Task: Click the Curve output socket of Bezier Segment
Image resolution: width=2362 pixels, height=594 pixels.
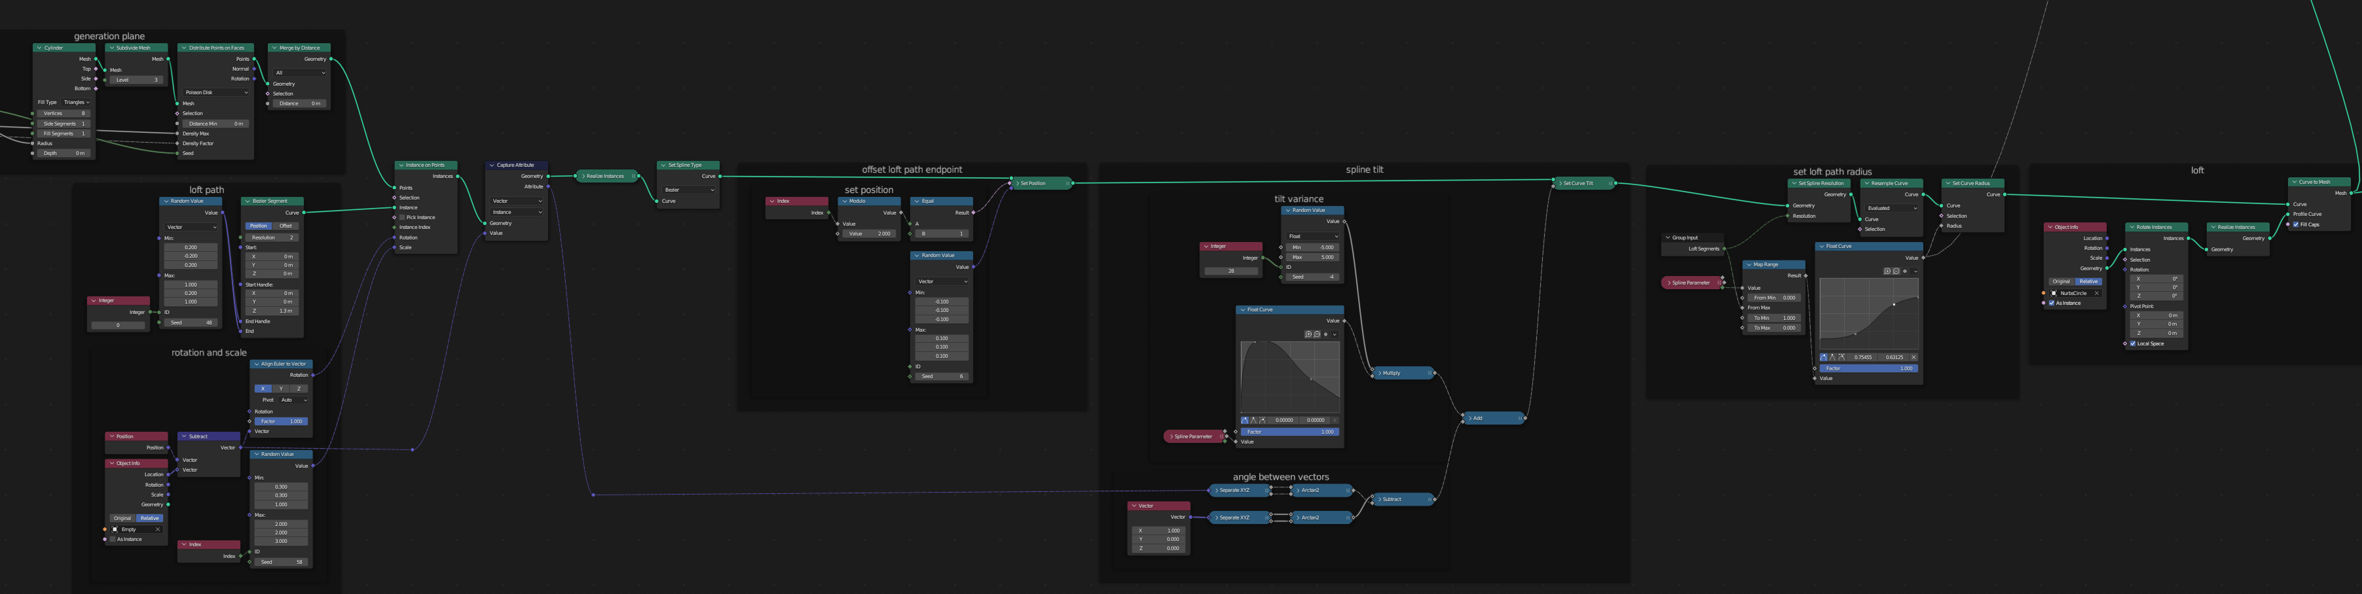Action: point(303,213)
